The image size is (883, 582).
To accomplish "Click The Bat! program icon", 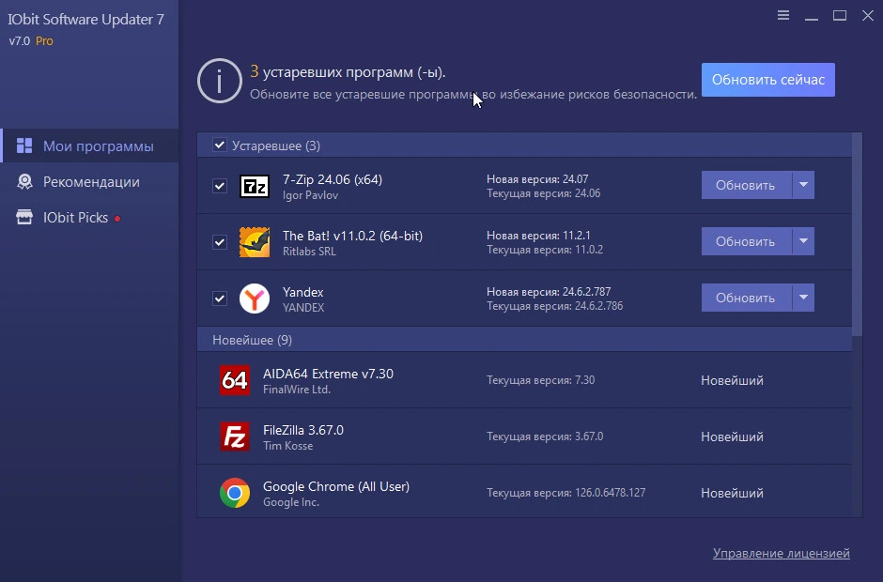I will [255, 242].
